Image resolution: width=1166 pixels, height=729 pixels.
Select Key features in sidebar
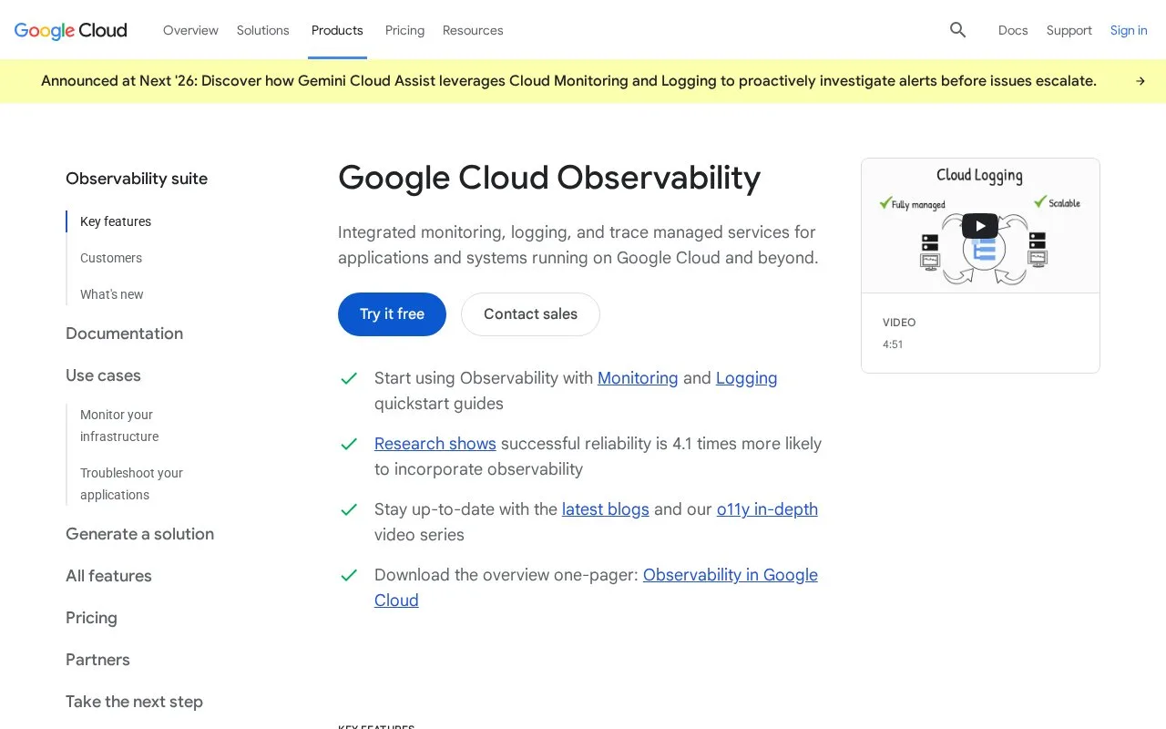(x=116, y=221)
